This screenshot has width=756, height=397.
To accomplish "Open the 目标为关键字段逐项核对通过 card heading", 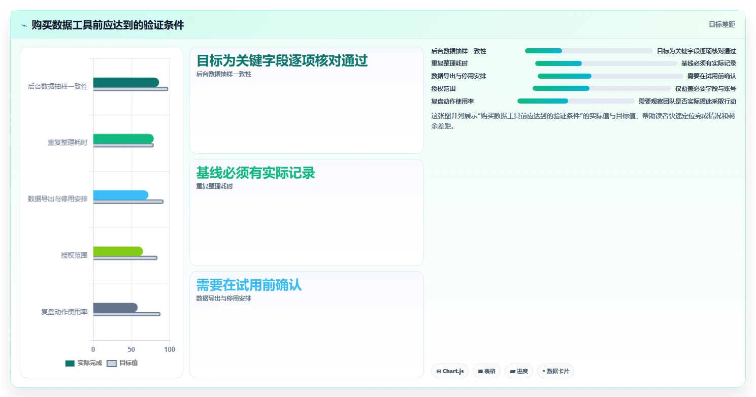I will click(x=282, y=61).
